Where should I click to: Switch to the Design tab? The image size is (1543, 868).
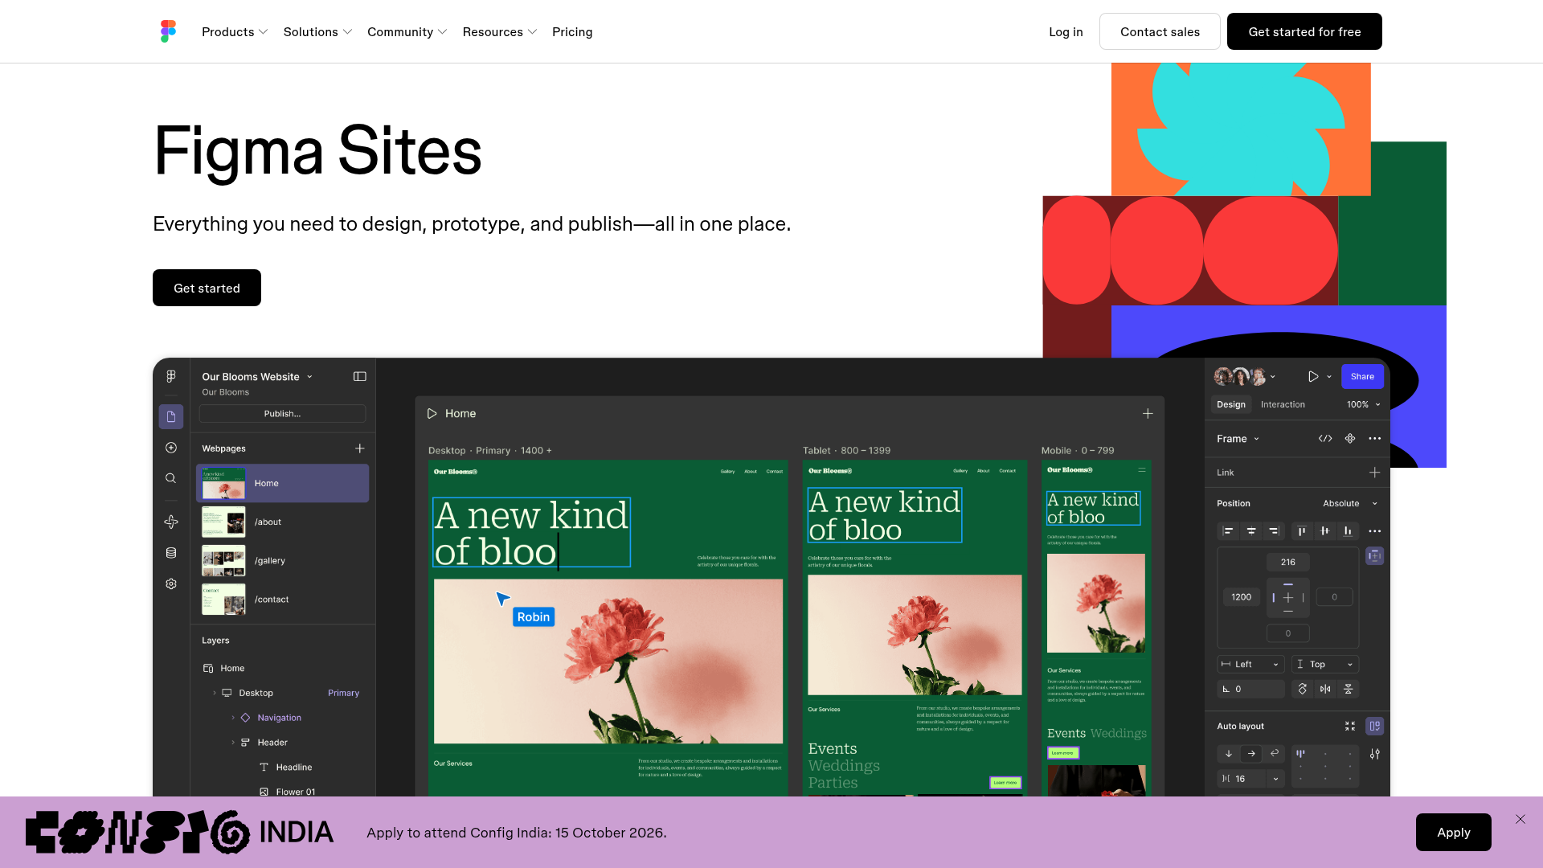coord(1230,404)
